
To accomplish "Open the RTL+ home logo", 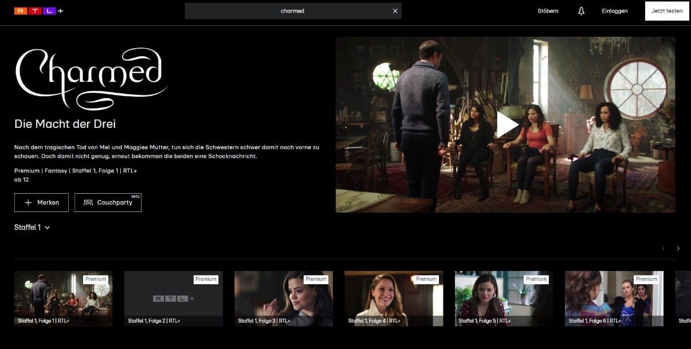I will pyautogui.click(x=38, y=11).
